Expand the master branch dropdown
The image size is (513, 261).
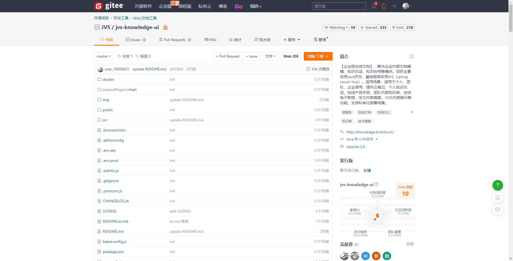click(x=104, y=56)
